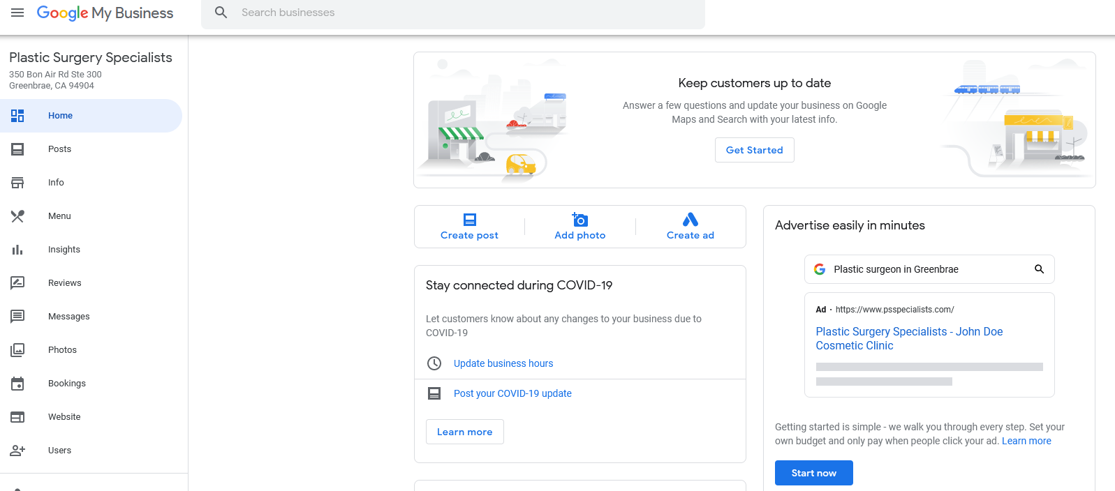Screen dimensions: 1115x491
Task: Click the Info storefront icon
Action: point(17,183)
